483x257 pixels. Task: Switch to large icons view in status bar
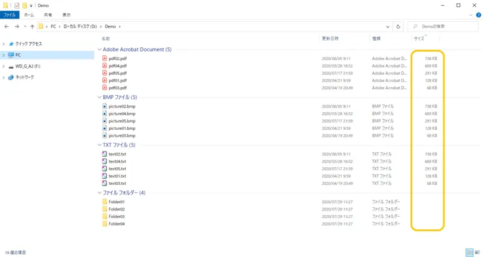point(477,252)
